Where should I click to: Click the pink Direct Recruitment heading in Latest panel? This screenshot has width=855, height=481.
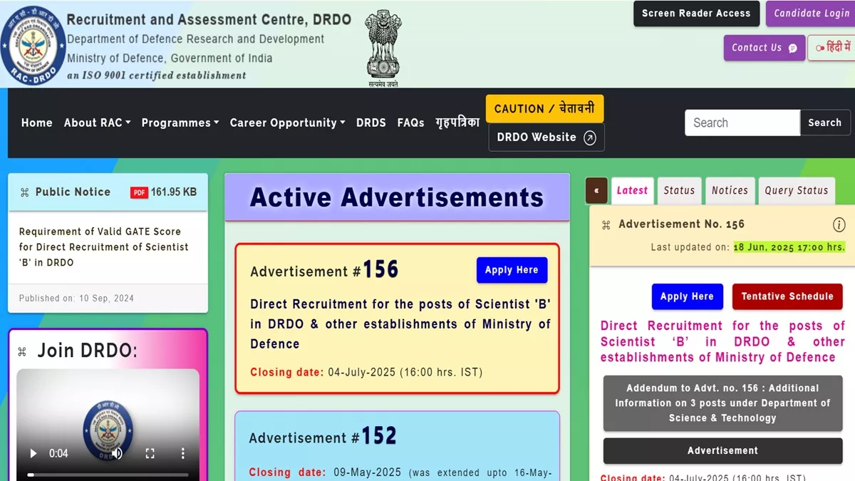coord(722,341)
